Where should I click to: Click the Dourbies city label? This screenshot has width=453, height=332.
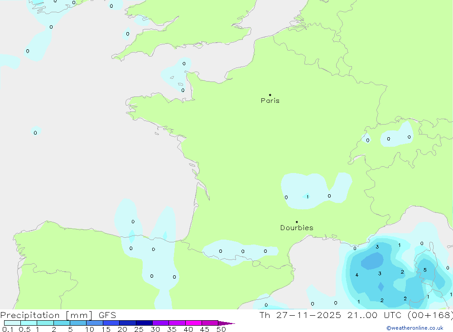pyautogui.click(x=297, y=228)
